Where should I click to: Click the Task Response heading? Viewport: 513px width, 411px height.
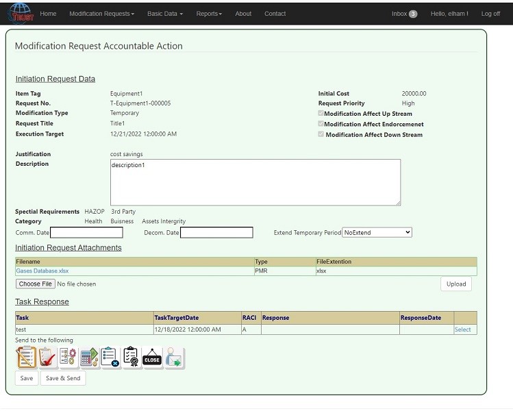(42, 301)
